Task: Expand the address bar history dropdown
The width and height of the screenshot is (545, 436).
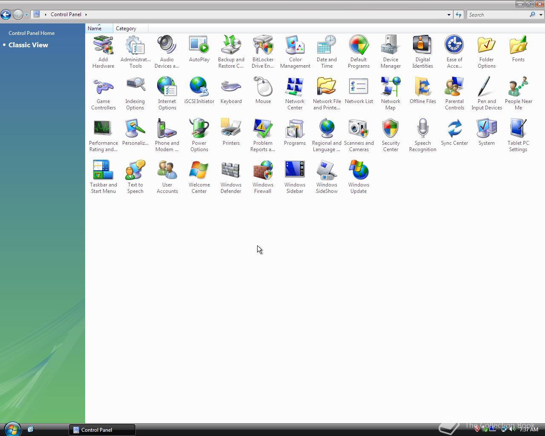Action: [x=449, y=14]
